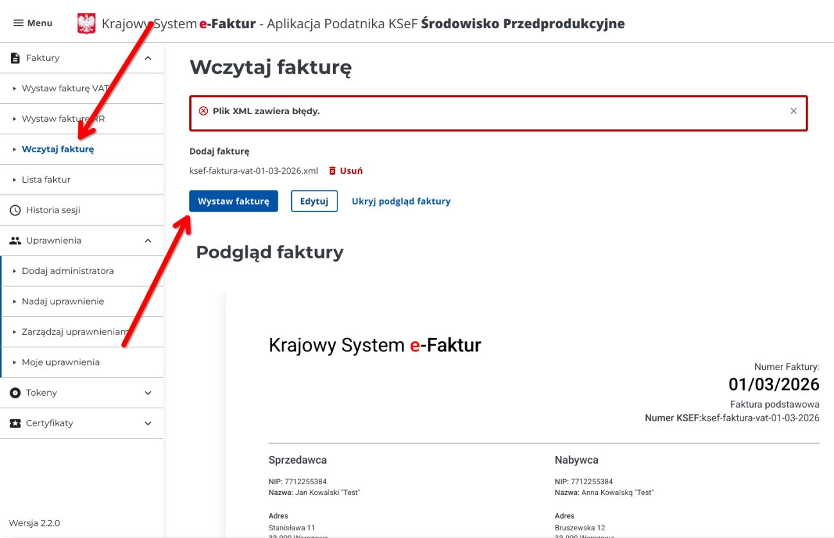Collapse the Faktury section chevron

pyautogui.click(x=148, y=57)
